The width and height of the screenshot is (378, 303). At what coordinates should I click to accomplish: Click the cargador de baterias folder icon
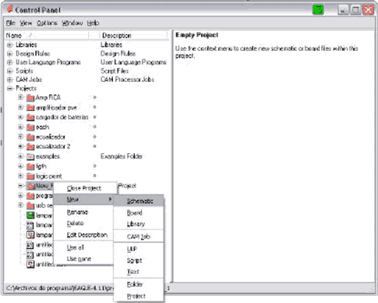(30, 117)
